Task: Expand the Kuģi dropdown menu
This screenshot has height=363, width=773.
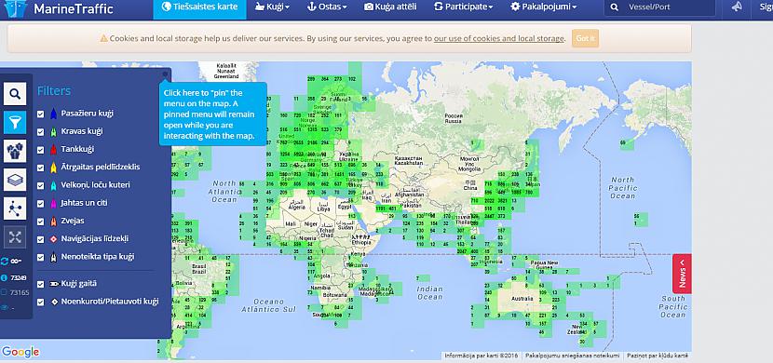Action: [272, 7]
